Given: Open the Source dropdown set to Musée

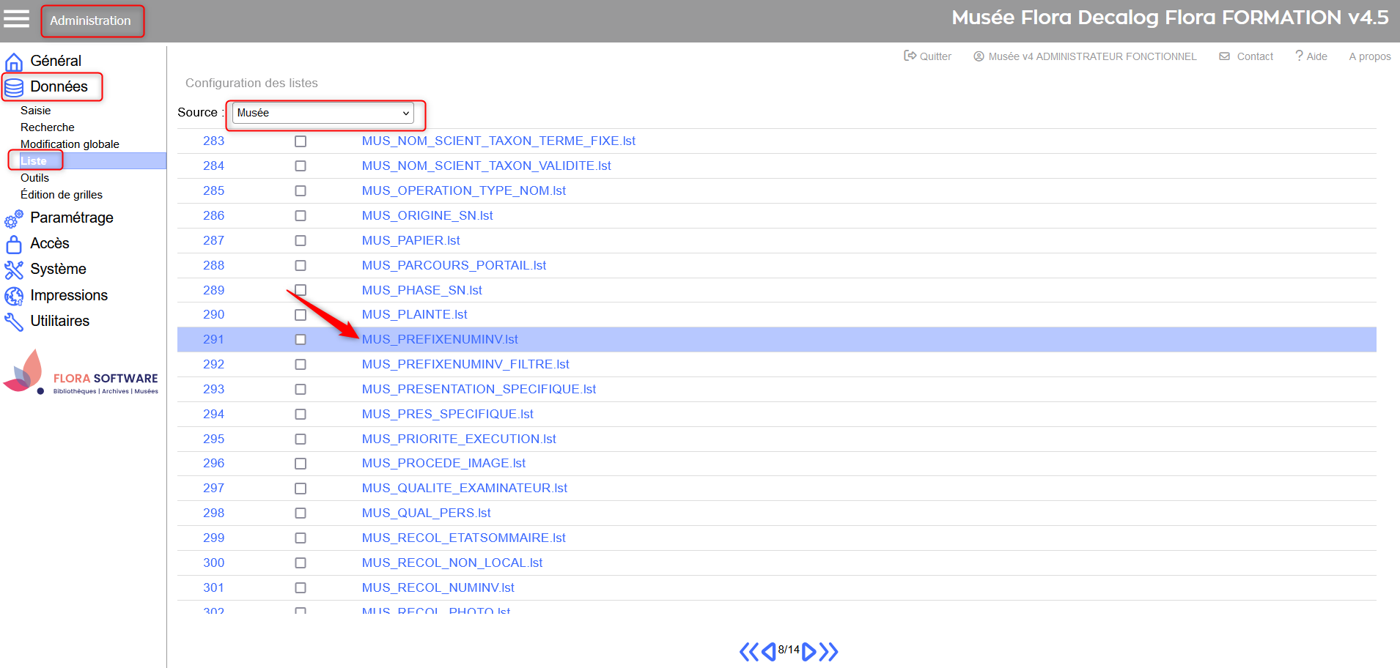Looking at the screenshot, I should pos(323,113).
